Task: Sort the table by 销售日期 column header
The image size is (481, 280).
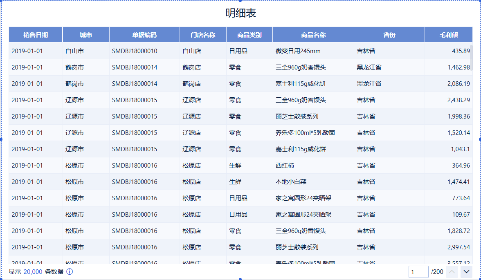Action: tap(35, 34)
